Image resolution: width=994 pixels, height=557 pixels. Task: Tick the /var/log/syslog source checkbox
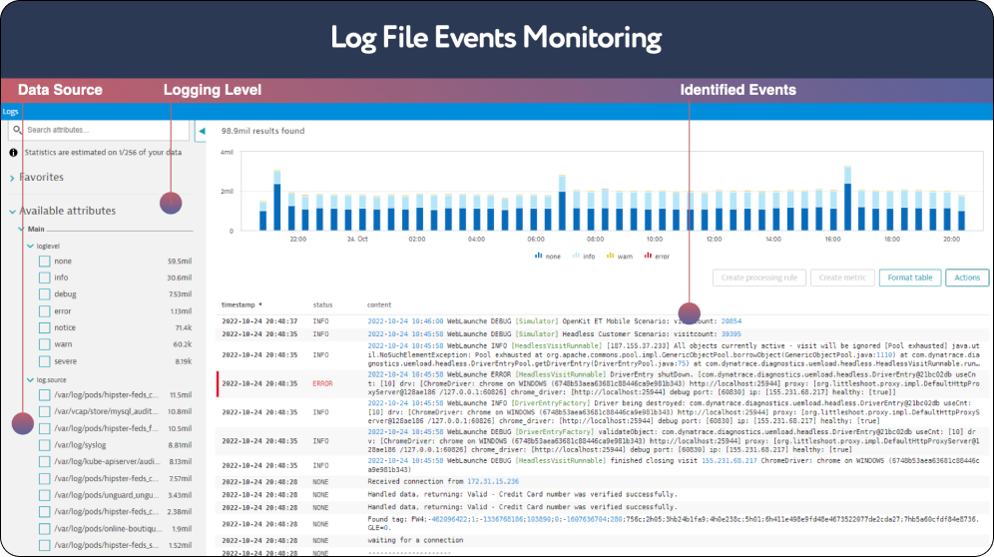[44, 445]
